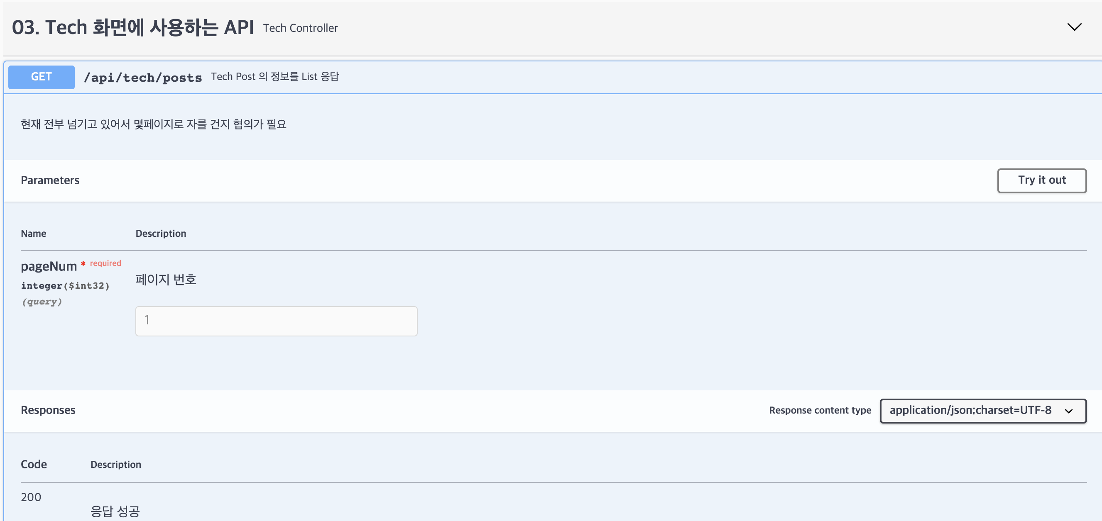The height and width of the screenshot is (521, 1102).
Task: Click the Tech Post 의 정보를 List 응답 summary
Action: [x=274, y=76]
